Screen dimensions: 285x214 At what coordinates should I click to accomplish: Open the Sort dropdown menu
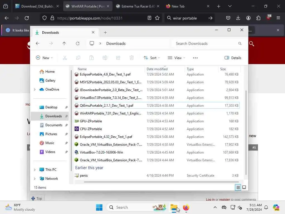(x=152, y=58)
